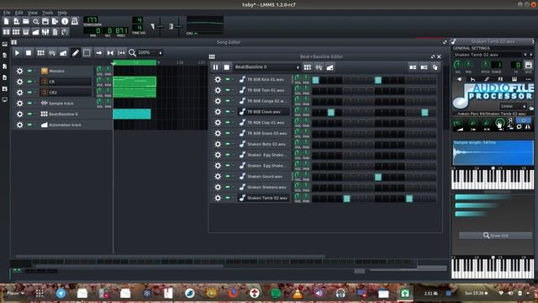The width and height of the screenshot is (538, 303).
Task: Select draw mode pencil tool
Action: pos(75,53)
